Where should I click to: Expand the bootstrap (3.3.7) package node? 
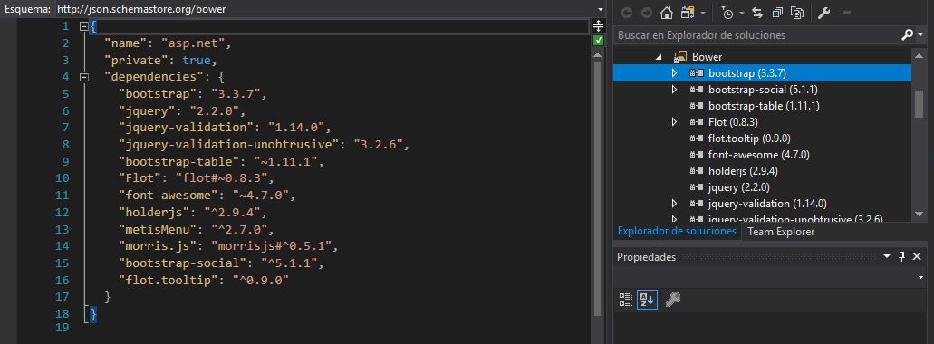674,73
